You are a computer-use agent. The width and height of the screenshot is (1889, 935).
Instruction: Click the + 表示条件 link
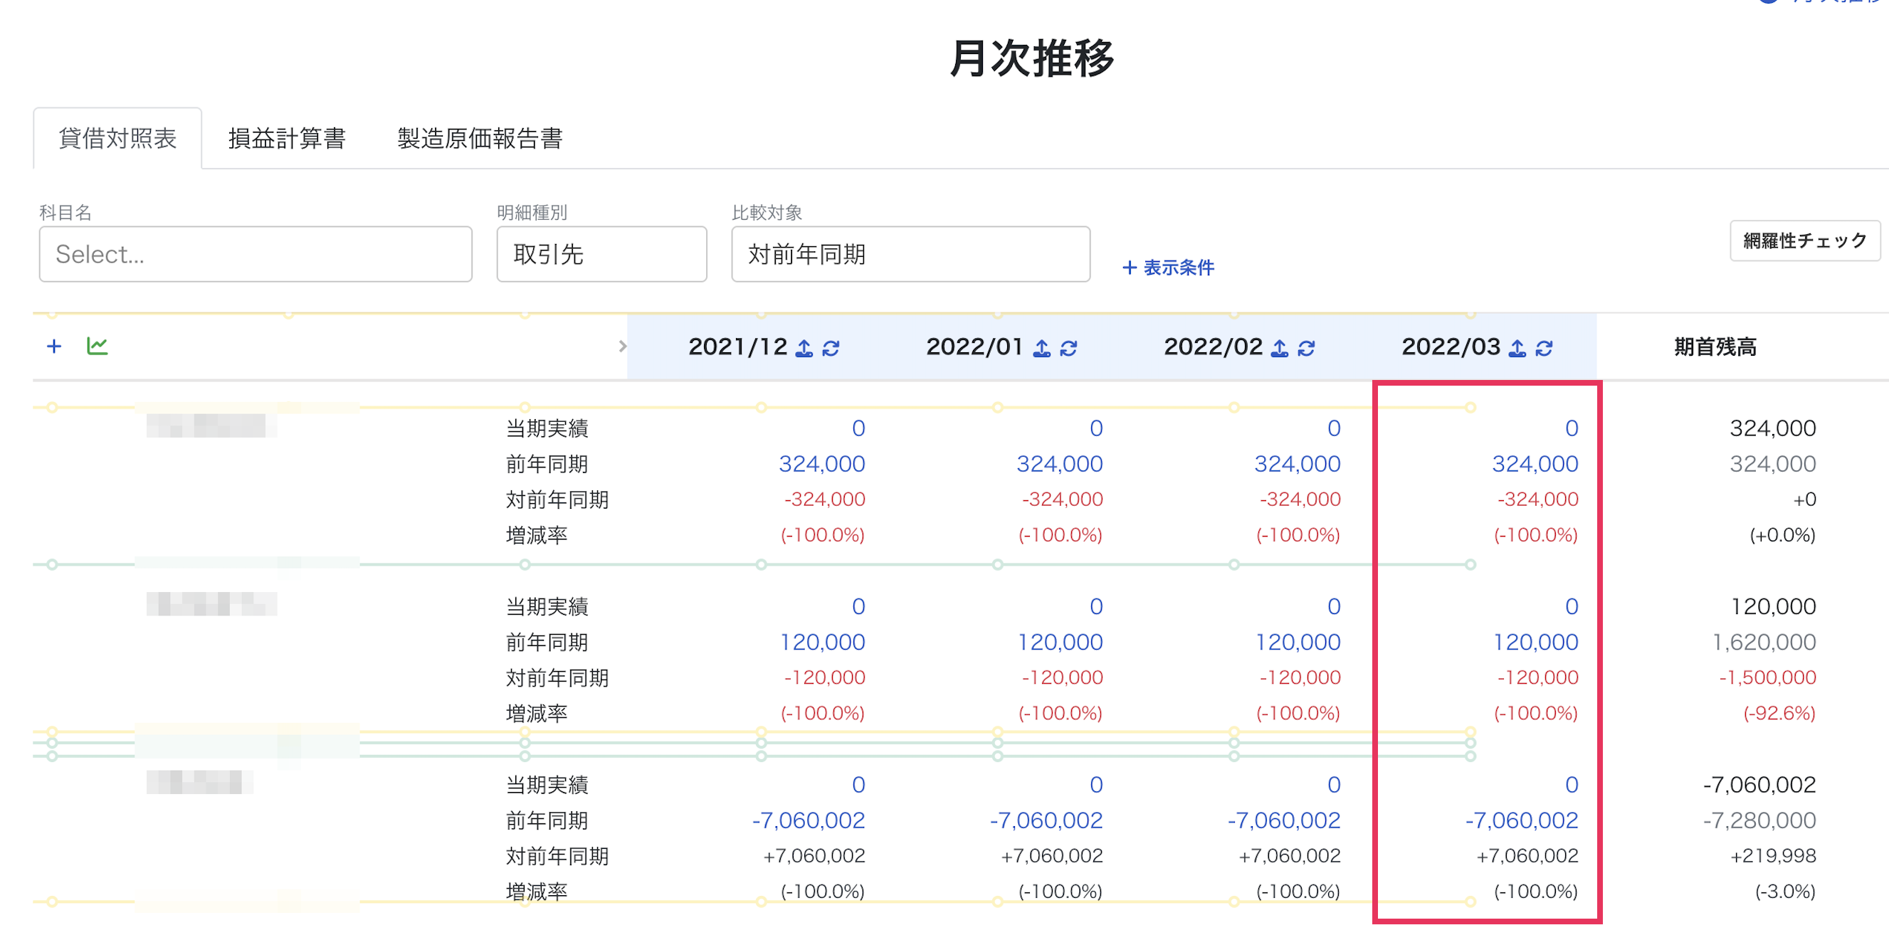(1168, 268)
